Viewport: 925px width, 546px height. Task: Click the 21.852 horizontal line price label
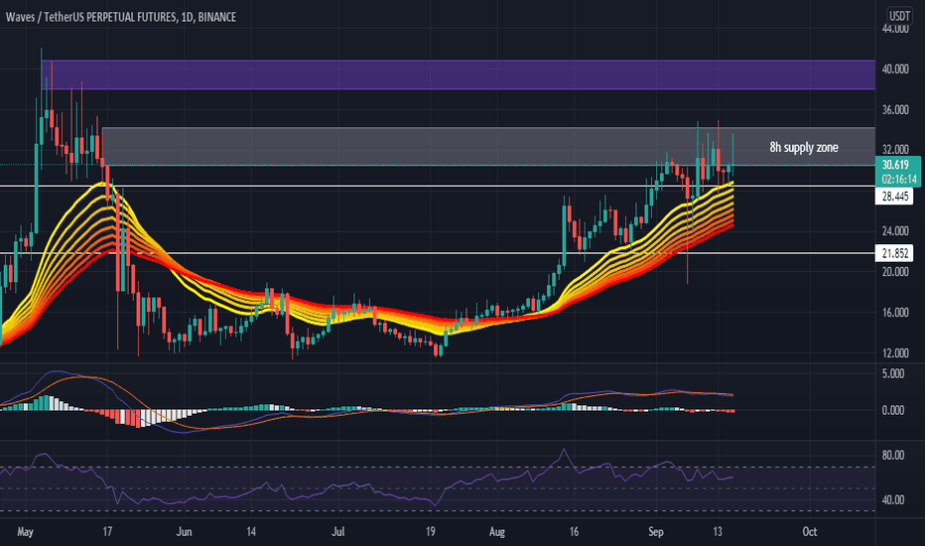[894, 253]
